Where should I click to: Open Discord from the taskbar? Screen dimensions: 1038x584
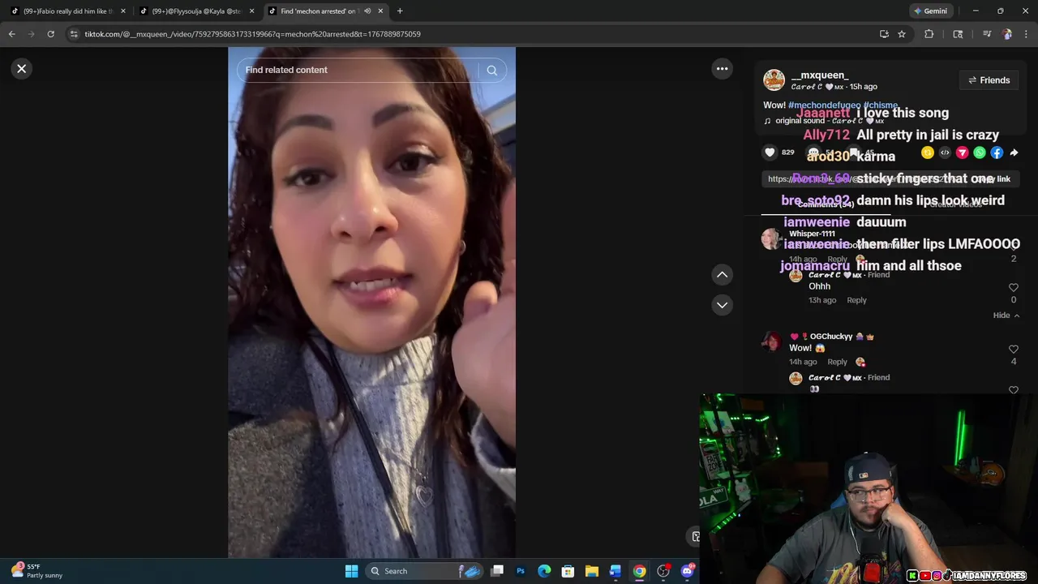[x=688, y=571]
